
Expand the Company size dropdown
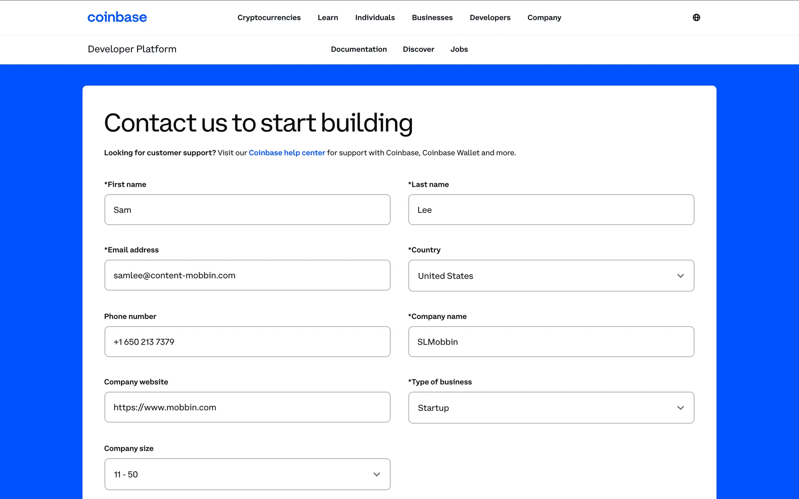[x=247, y=474]
